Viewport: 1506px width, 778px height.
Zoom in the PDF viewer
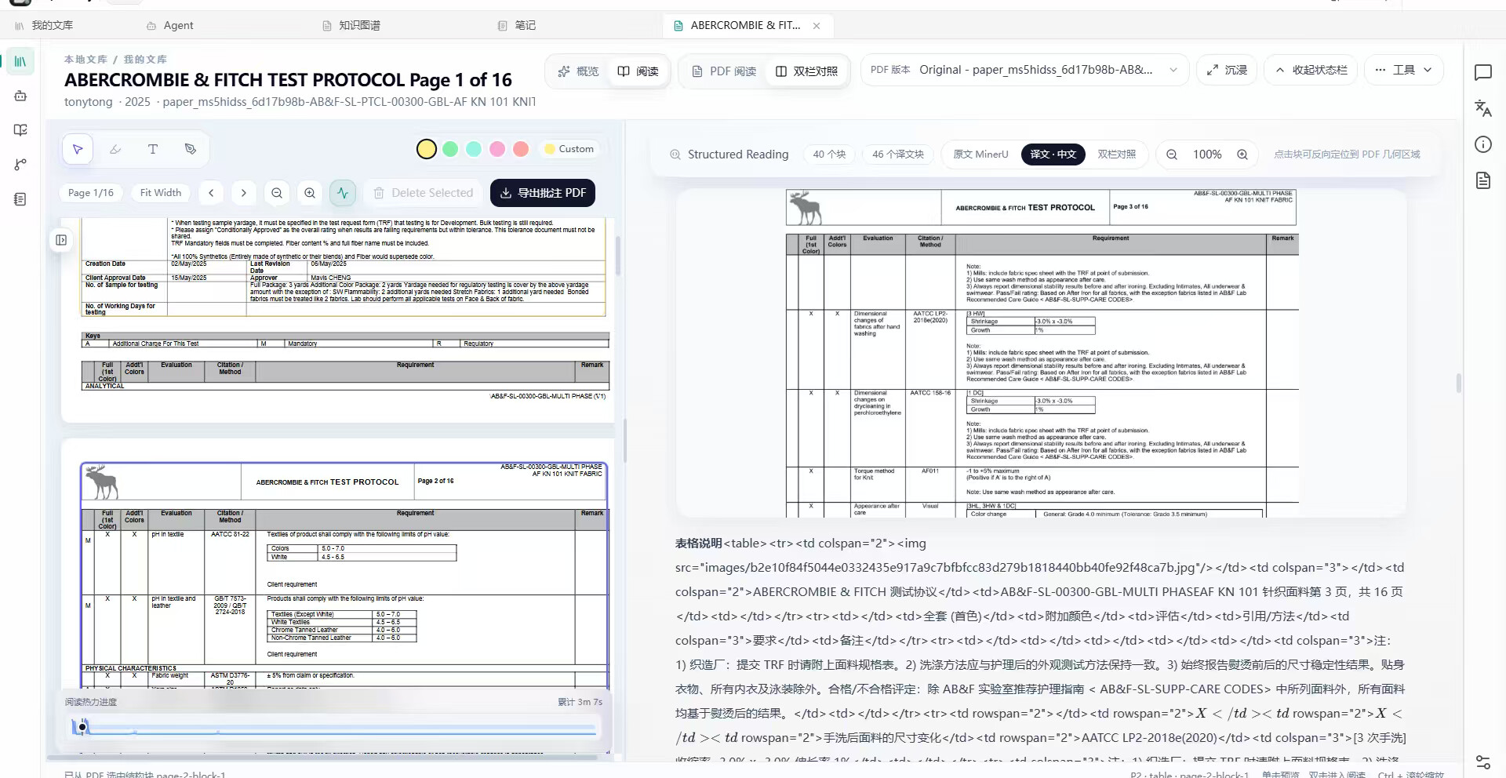310,193
